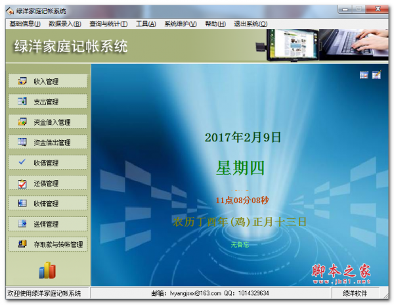
Task: Open the calendar icon at top right
Action: tap(364, 75)
